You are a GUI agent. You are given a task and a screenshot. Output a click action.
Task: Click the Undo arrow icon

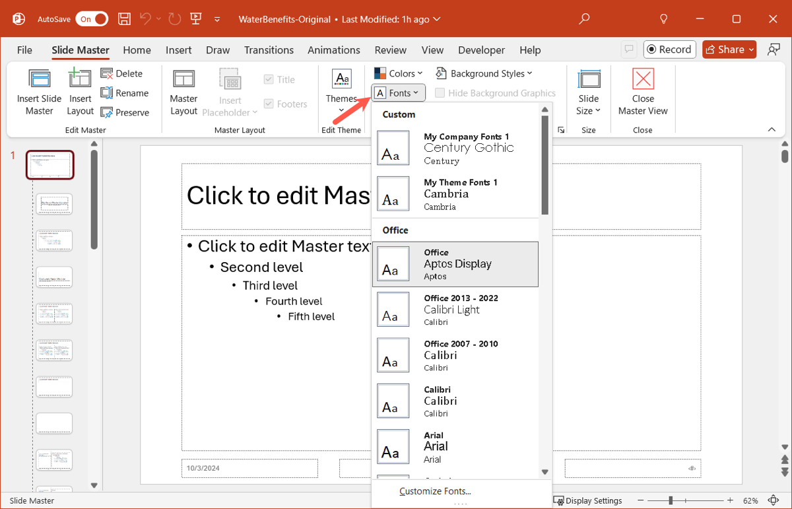[x=147, y=19]
